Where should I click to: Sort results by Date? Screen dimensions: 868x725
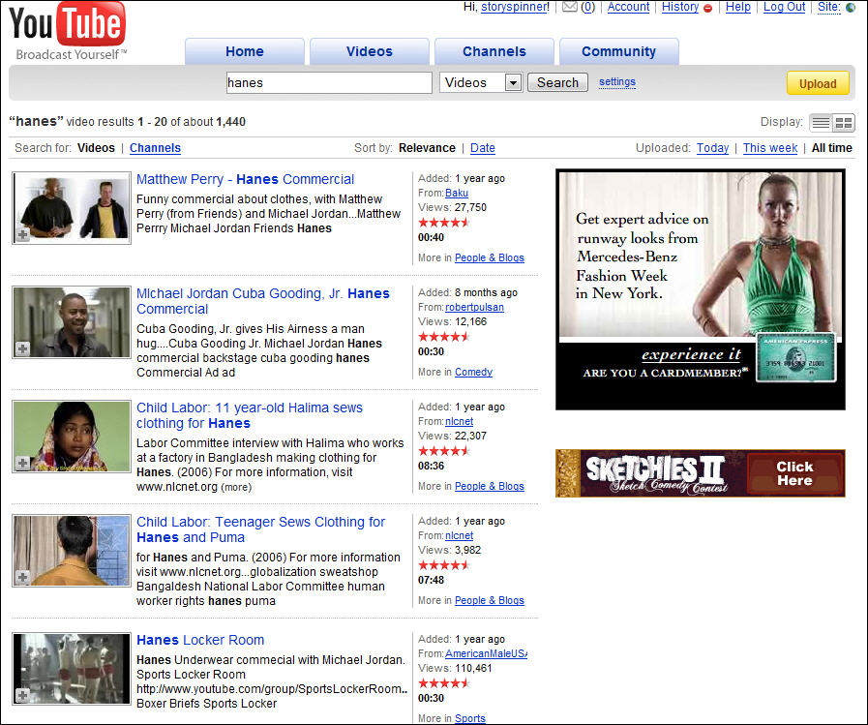(x=483, y=148)
